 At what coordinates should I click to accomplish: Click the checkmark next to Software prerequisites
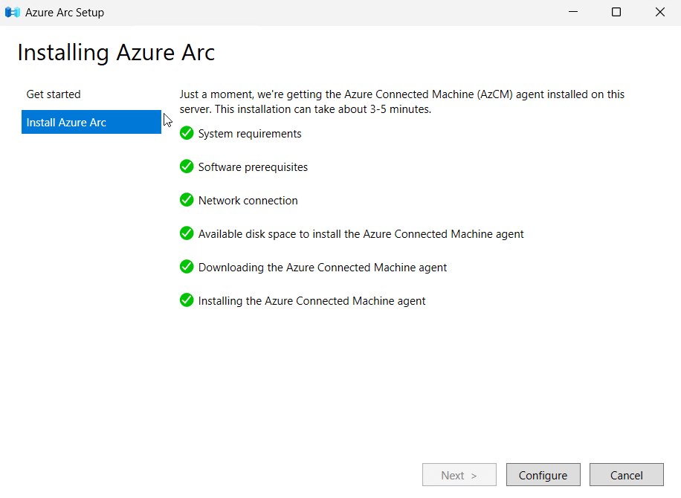pyautogui.click(x=186, y=166)
